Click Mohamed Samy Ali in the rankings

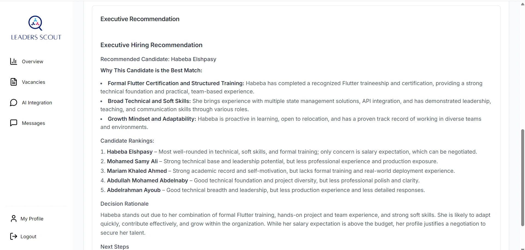132,161
